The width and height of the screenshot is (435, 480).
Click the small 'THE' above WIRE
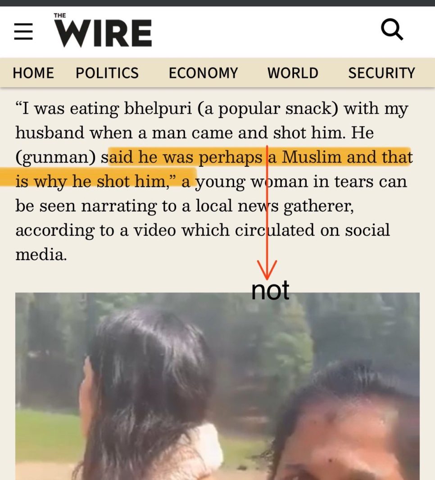[x=60, y=15]
